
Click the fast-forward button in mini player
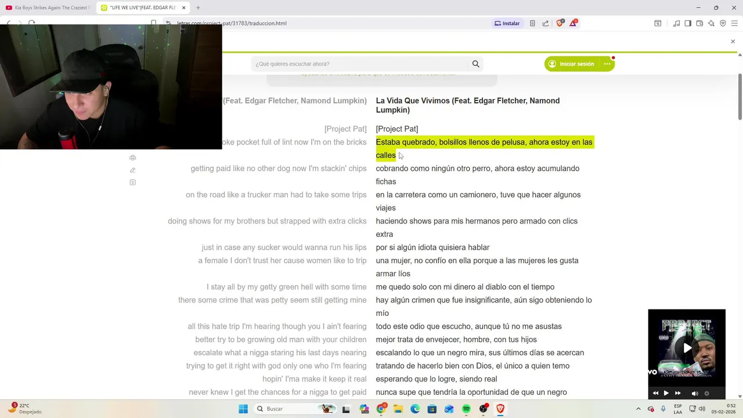677,394
